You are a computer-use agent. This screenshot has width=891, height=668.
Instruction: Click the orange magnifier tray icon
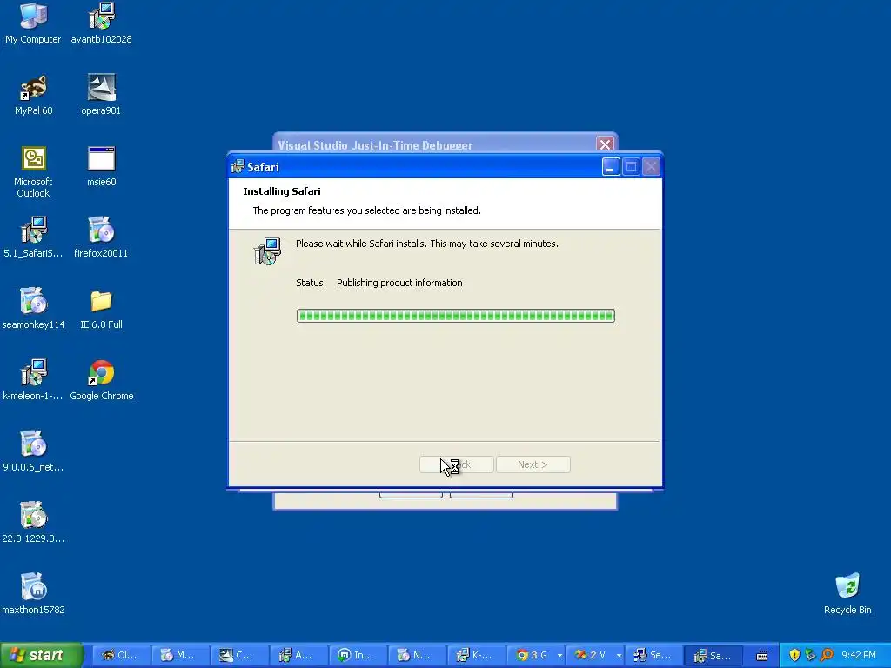(827, 655)
